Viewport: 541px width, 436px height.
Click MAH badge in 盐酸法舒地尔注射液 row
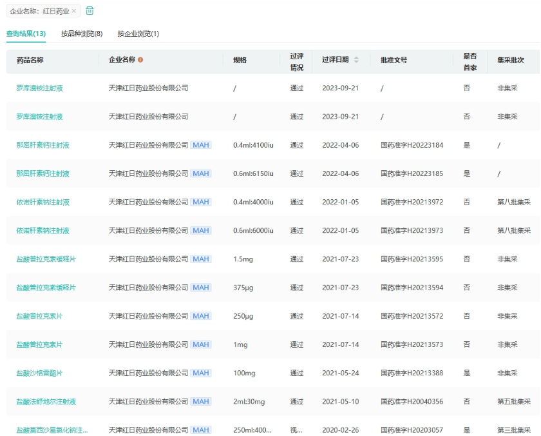pyautogui.click(x=201, y=401)
